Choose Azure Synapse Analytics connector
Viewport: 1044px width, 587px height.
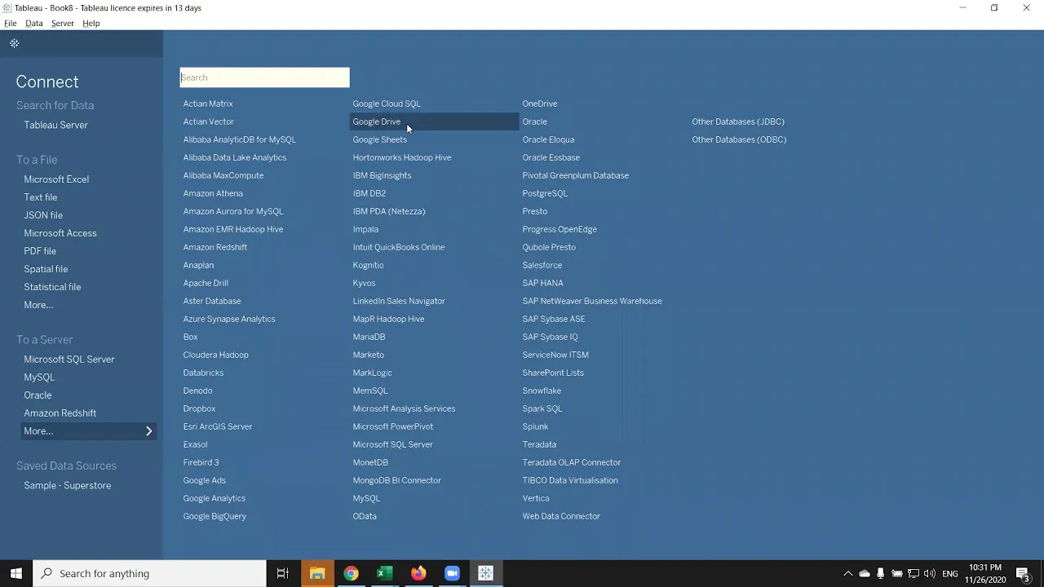pyautogui.click(x=229, y=319)
